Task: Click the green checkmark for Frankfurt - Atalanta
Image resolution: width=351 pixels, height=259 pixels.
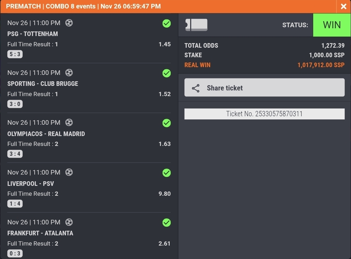Action: tap(166, 223)
